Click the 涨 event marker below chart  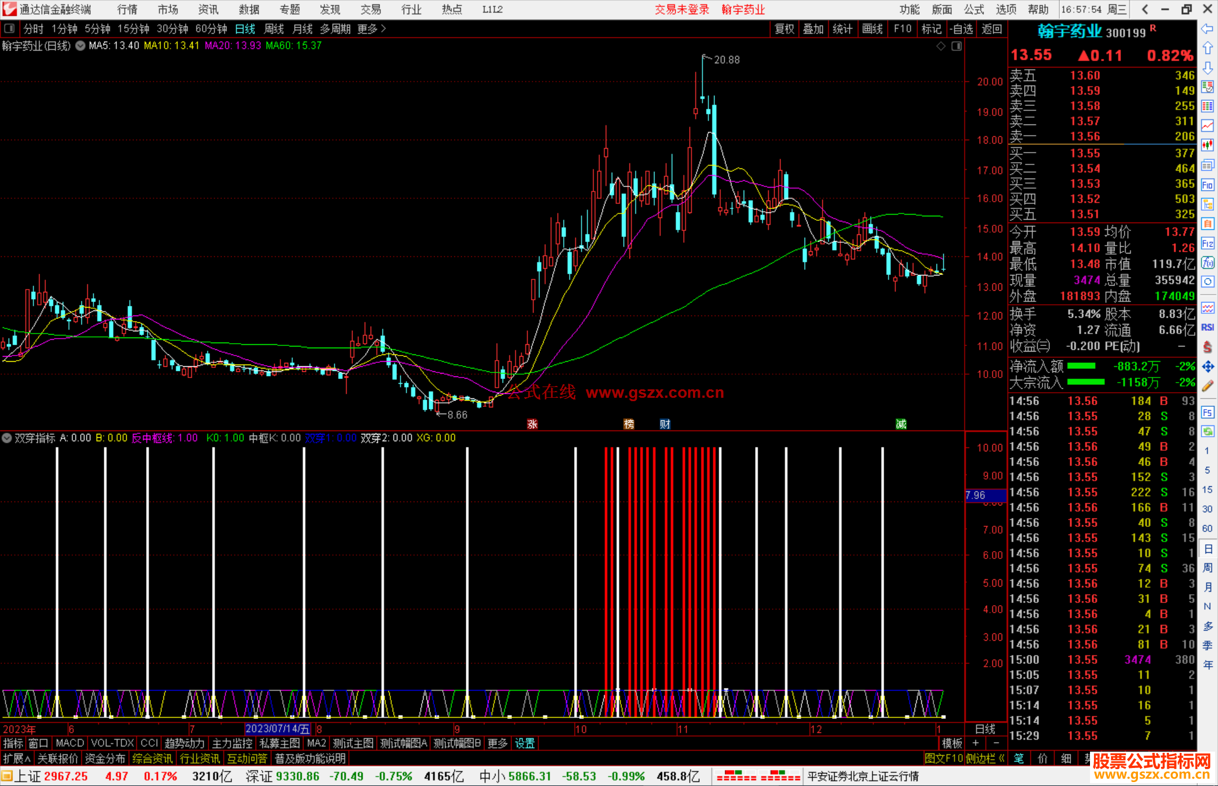(x=532, y=424)
